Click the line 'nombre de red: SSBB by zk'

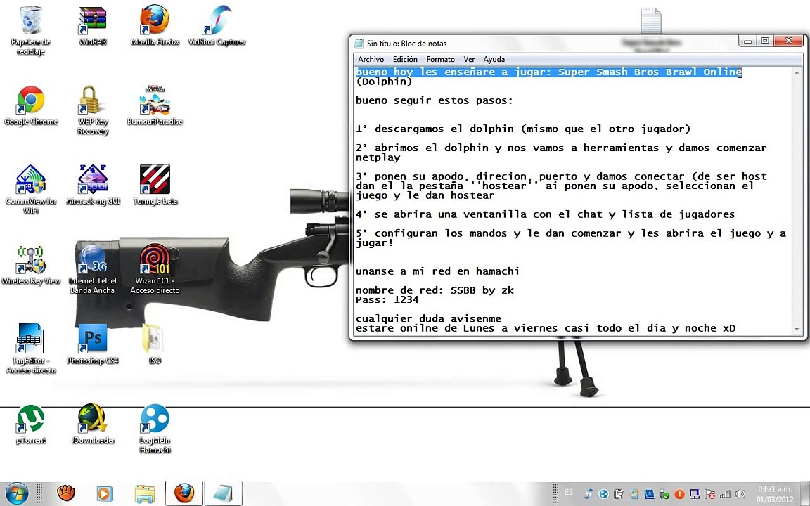pos(435,290)
